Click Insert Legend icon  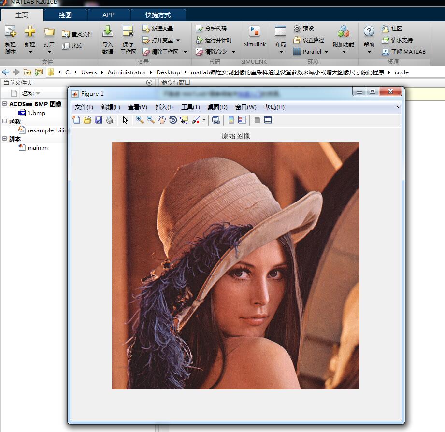point(242,120)
